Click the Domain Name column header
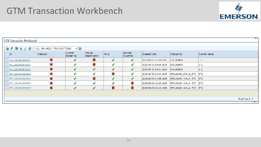 click(206, 54)
